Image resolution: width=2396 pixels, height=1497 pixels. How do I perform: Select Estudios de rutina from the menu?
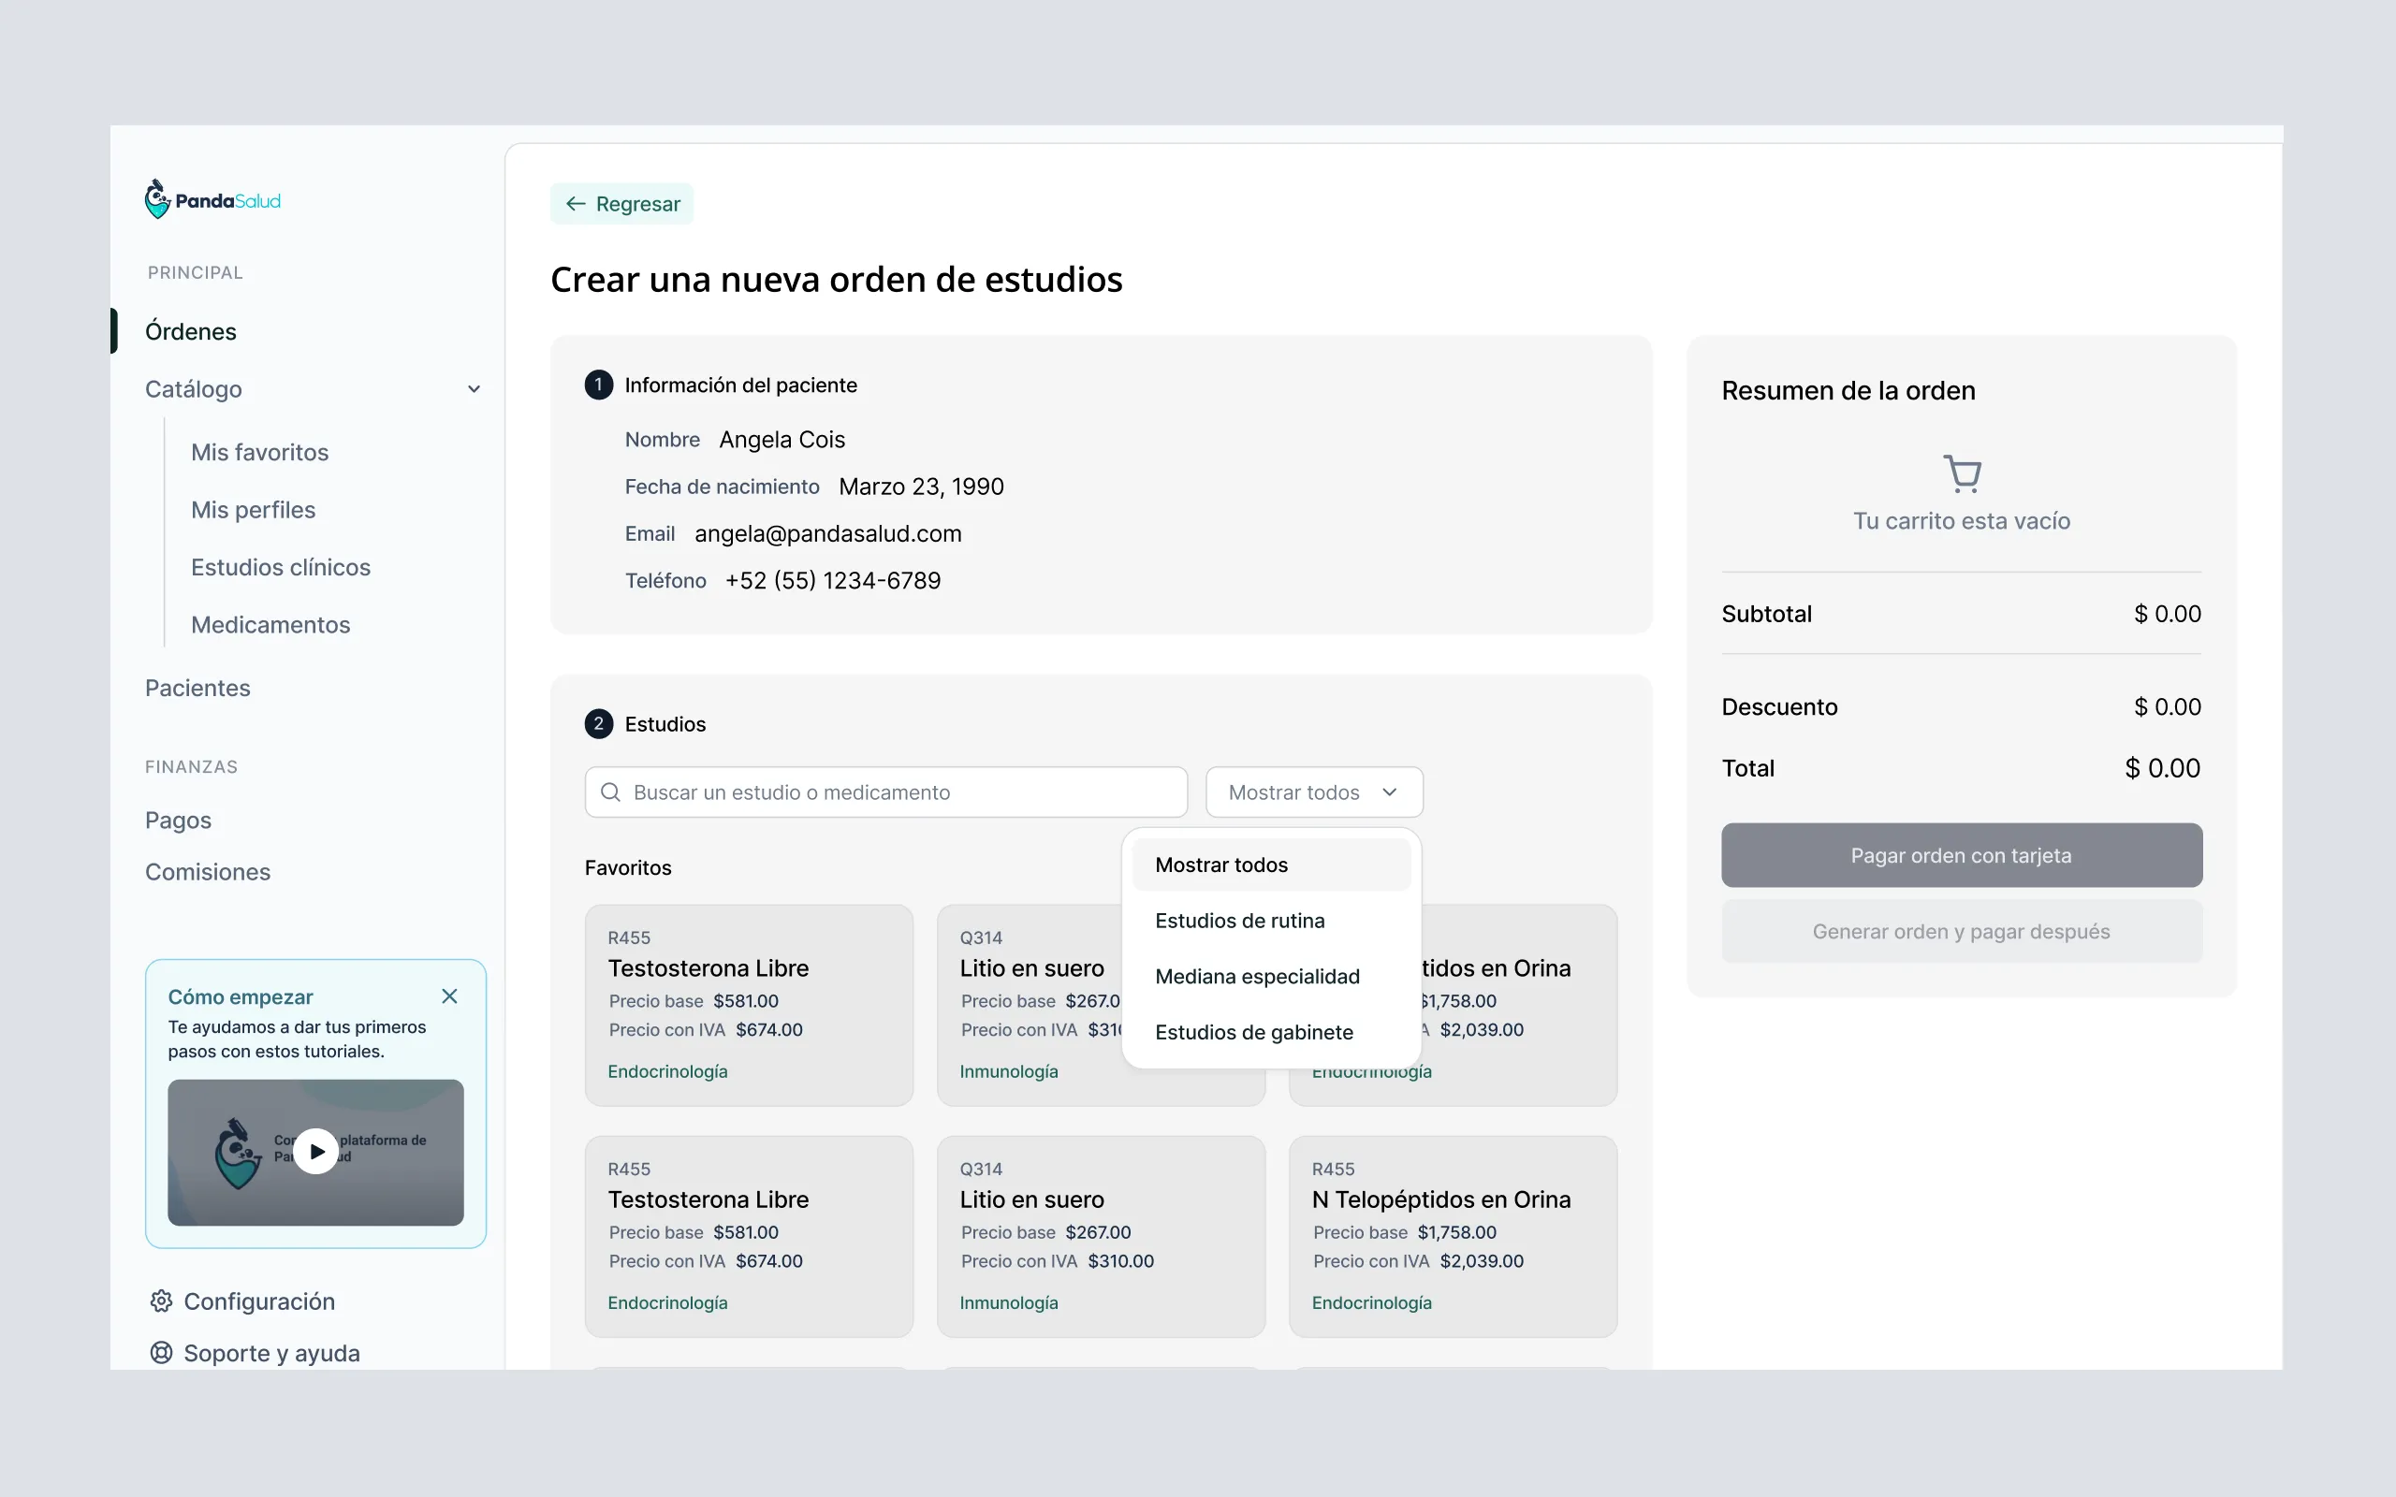point(1239,920)
